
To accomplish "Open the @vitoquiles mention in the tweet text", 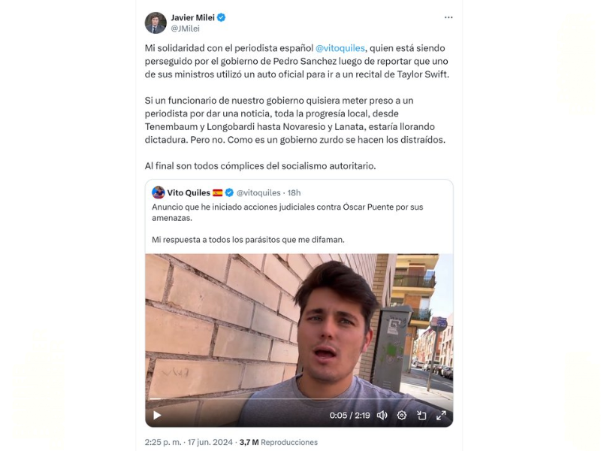I will [x=340, y=48].
